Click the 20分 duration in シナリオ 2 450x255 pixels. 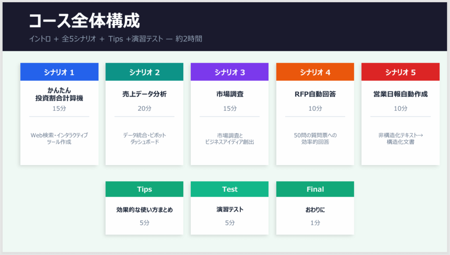click(x=144, y=108)
